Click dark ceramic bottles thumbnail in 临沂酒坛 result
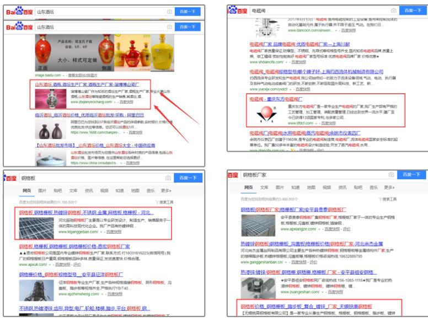Screen dimensions: 428x321 pyautogui.click(x=51, y=131)
